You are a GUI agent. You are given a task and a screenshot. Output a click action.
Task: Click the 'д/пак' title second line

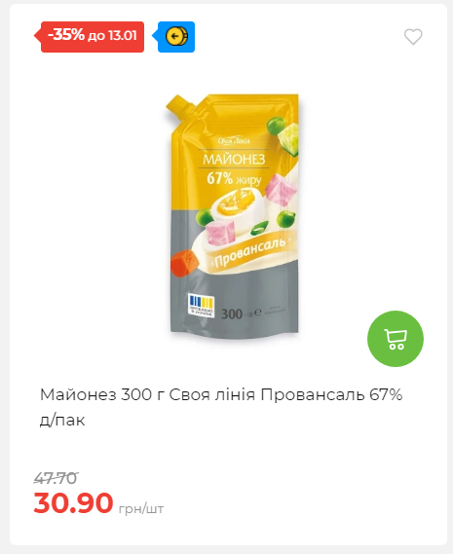tap(62, 420)
